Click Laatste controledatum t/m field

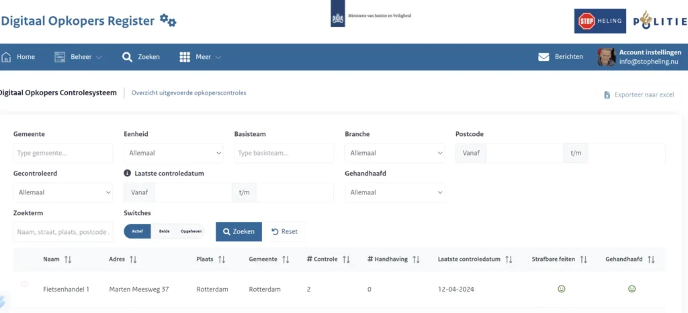pyautogui.click(x=295, y=192)
